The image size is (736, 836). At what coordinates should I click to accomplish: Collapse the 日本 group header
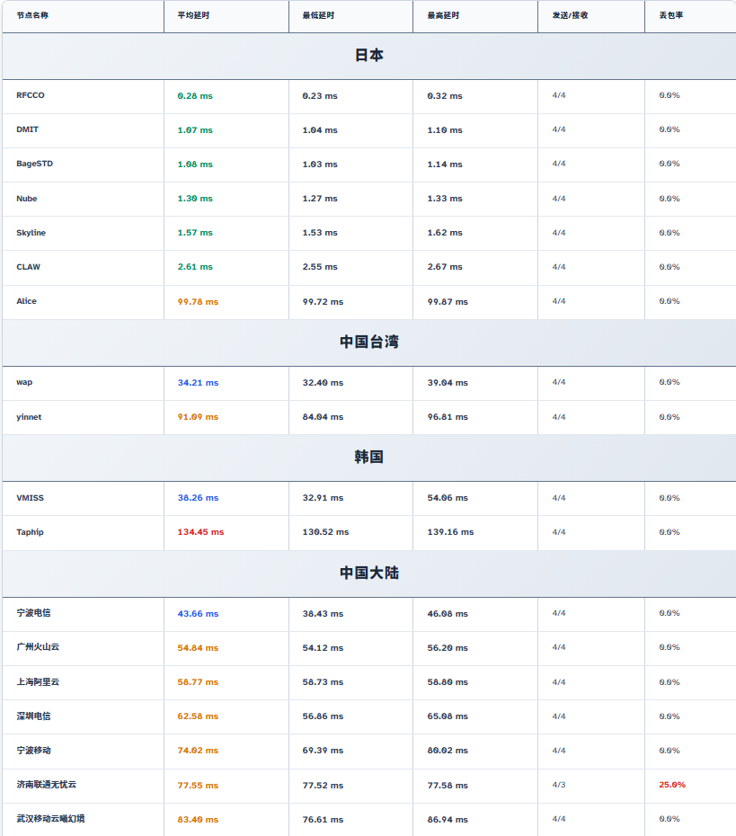pos(368,56)
